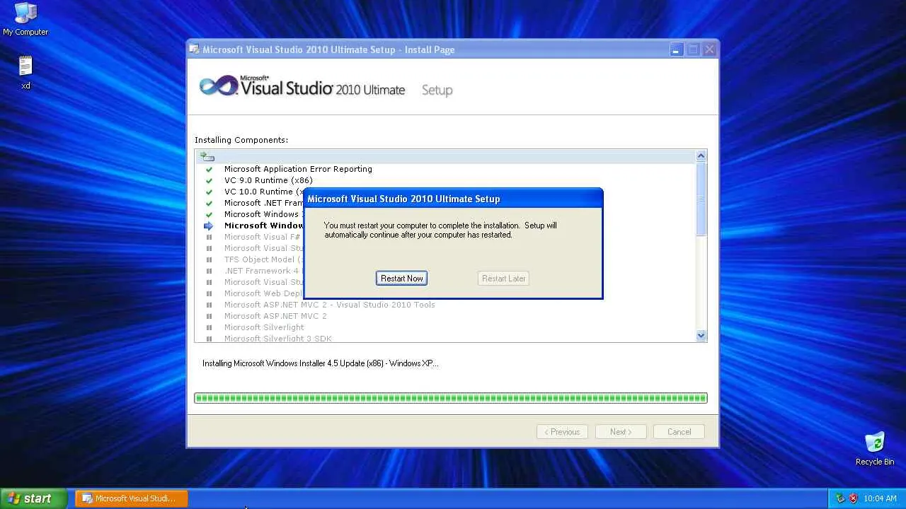Click the component list scroll down arrow
Viewport: 906px width, 509px height.
(x=701, y=336)
